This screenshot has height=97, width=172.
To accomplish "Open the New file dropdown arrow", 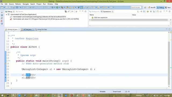I will point(4,7).
